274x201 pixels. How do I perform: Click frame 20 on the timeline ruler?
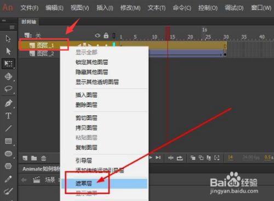coord(190,37)
